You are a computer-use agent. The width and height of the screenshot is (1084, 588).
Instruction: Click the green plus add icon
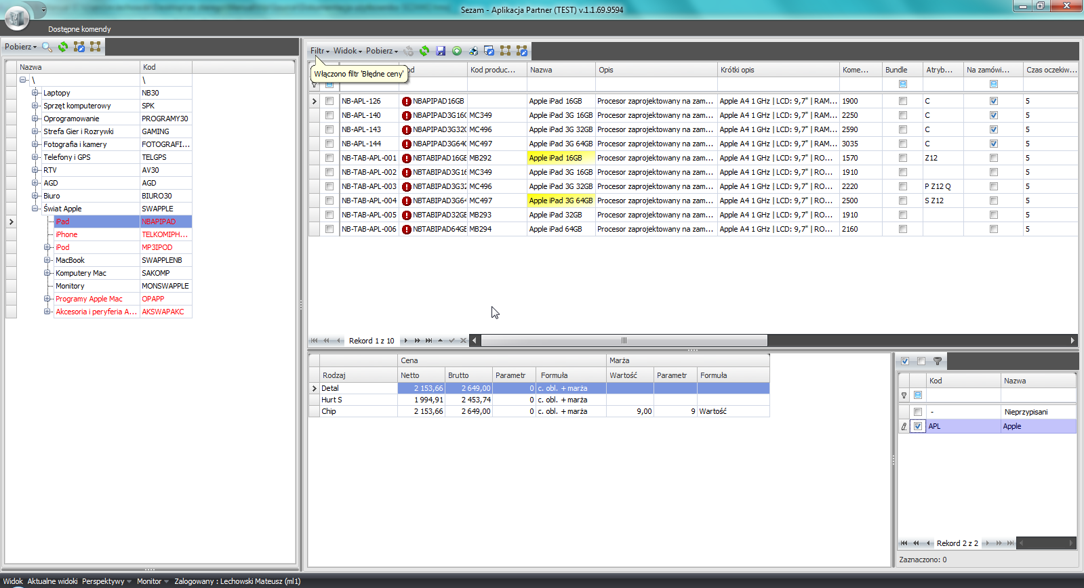(457, 51)
